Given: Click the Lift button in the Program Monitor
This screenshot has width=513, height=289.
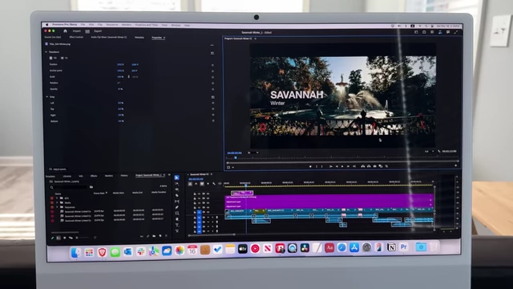Looking at the screenshot, I should [363, 166].
